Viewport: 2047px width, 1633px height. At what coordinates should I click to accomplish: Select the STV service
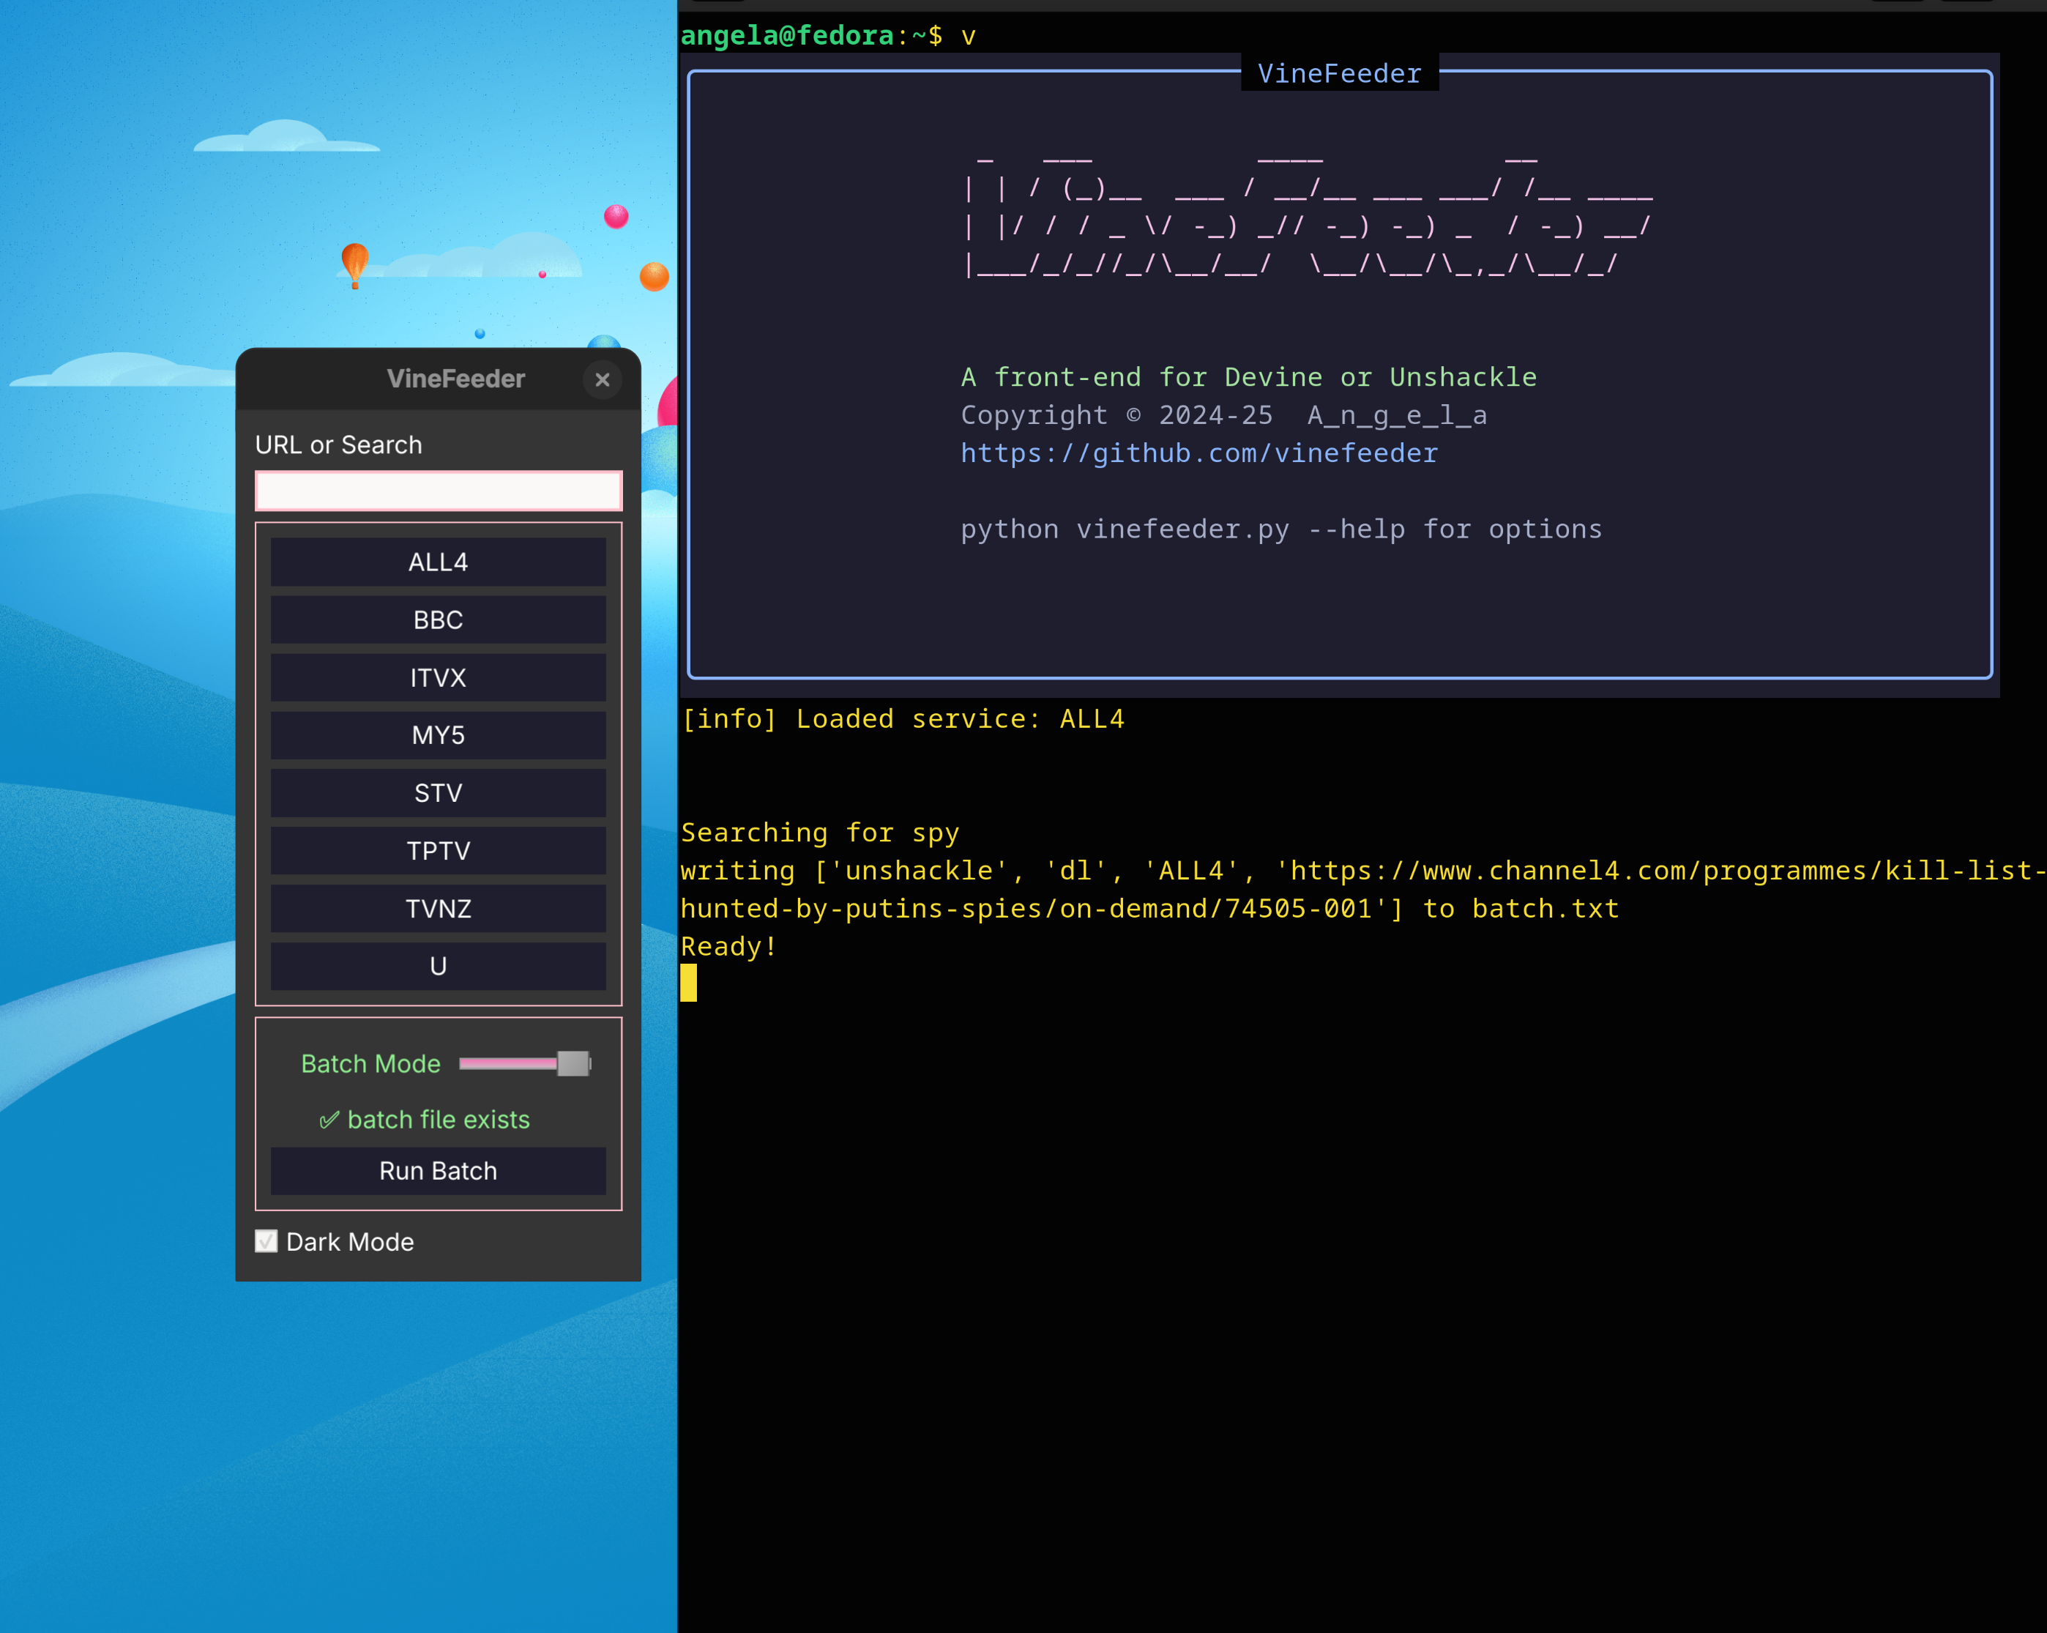[x=438, y=793]
